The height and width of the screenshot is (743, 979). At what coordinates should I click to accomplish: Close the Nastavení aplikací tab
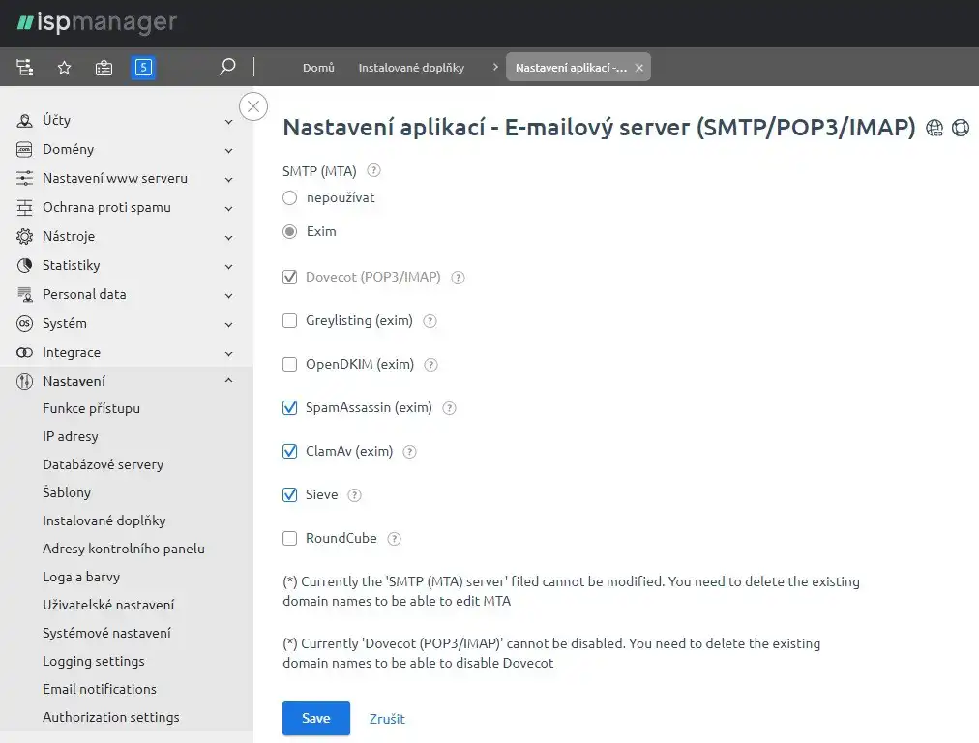tap(639, 68)
